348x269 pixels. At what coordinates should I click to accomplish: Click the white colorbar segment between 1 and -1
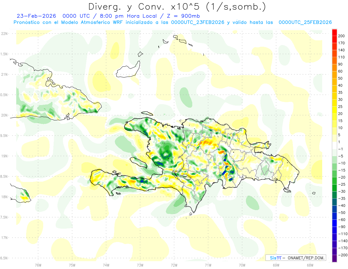click(335, 145)
